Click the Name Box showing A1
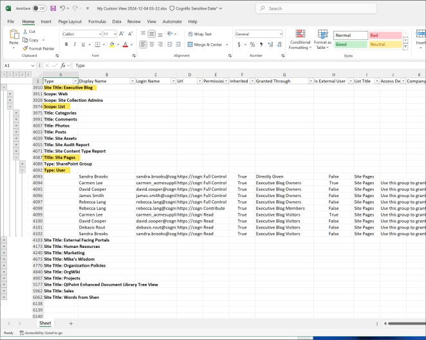426x340 pixels. 19,66
